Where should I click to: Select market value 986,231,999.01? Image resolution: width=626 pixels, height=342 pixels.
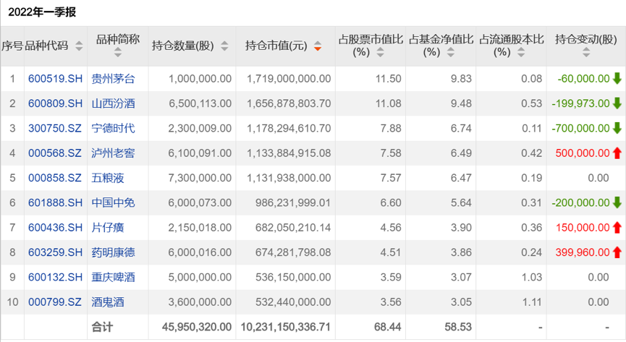point(293,202)
